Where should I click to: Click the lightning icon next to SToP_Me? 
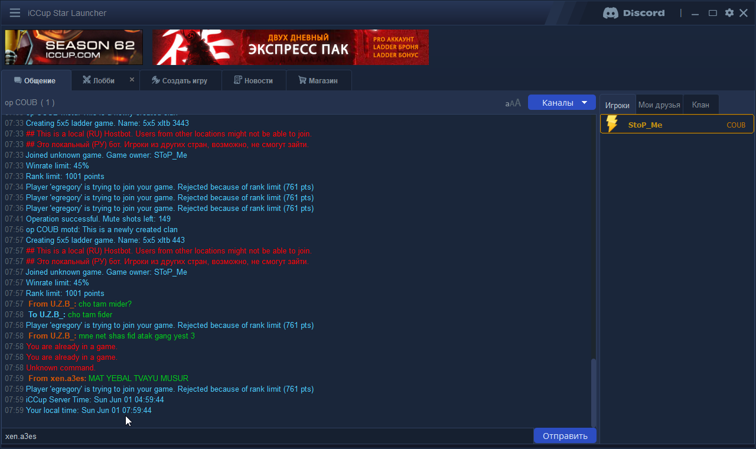[x=612, y=124]
